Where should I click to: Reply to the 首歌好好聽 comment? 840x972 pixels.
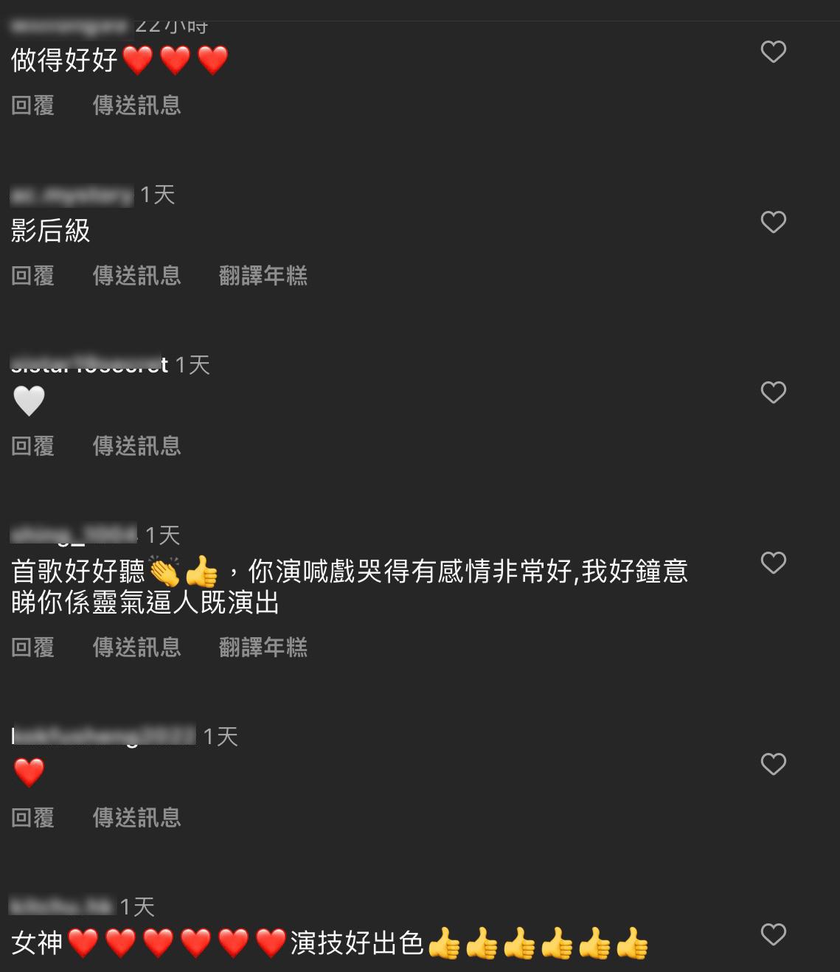coord(33,648)
